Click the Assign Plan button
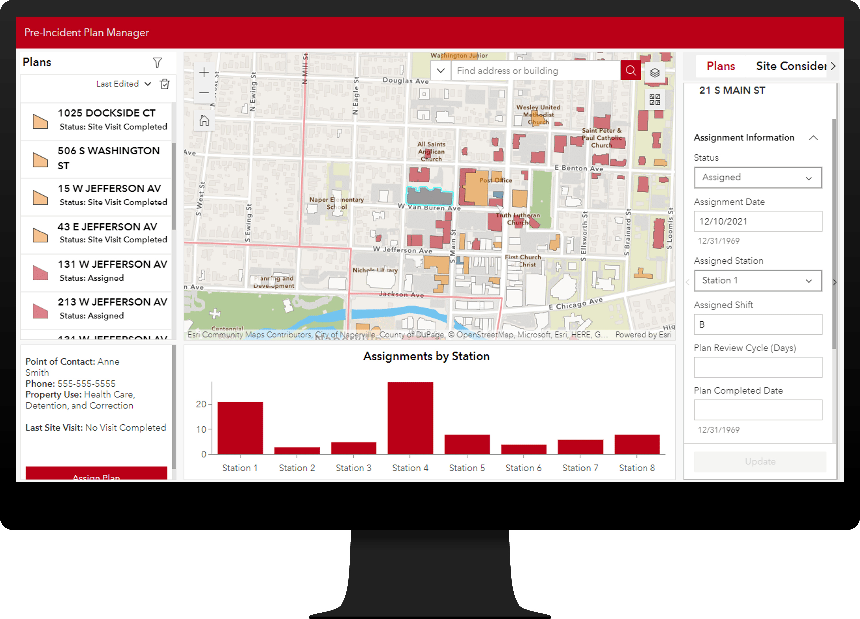Image resolution: width=860 pixels, height=619 pixels. pos(96,473)
